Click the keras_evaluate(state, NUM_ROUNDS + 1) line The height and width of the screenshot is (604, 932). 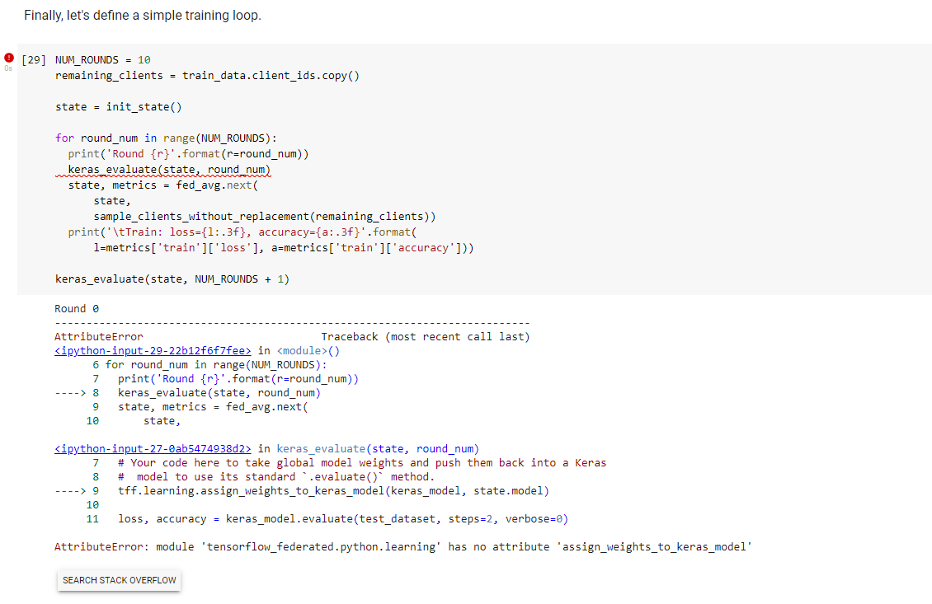click(172, 279)
